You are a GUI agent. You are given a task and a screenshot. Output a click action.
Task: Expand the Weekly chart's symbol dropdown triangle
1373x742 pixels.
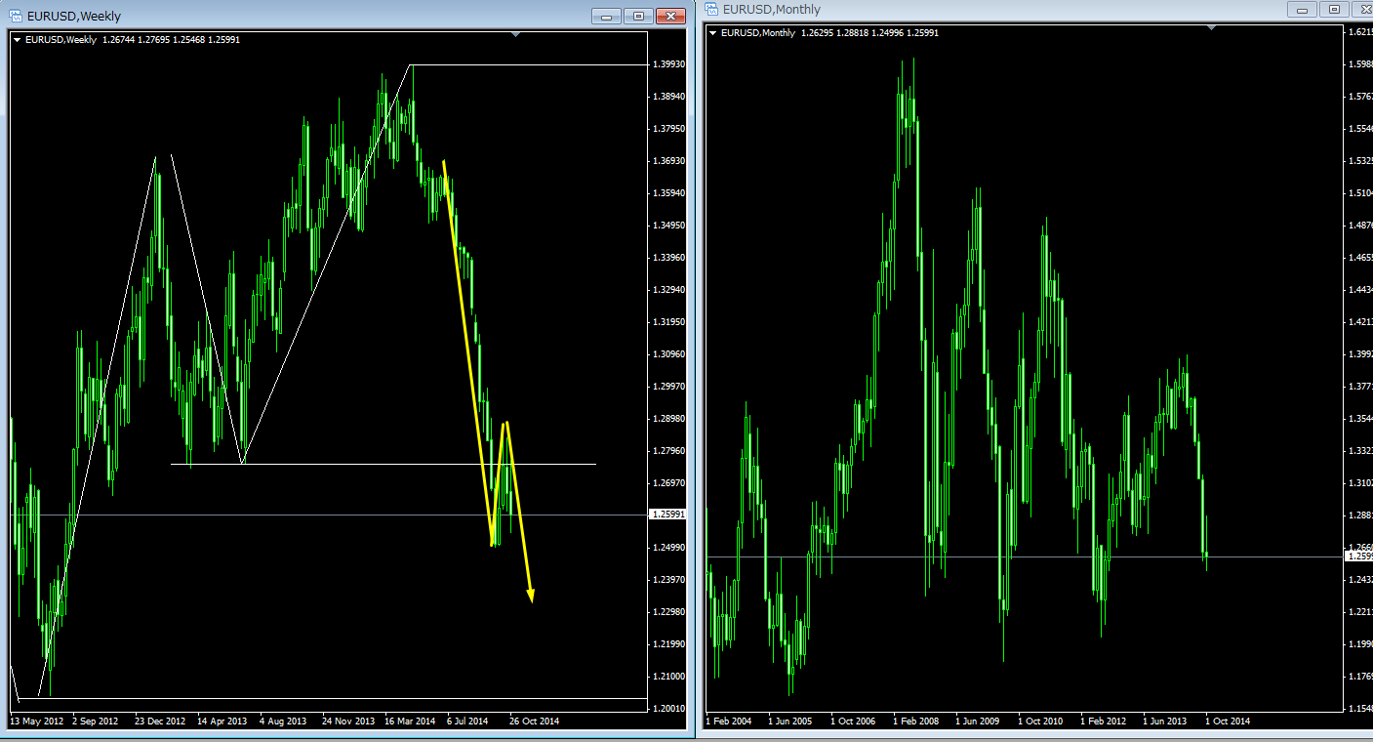[17, 40]
